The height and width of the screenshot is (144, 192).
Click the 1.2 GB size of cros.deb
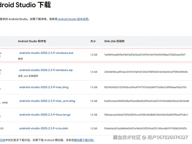94,128
